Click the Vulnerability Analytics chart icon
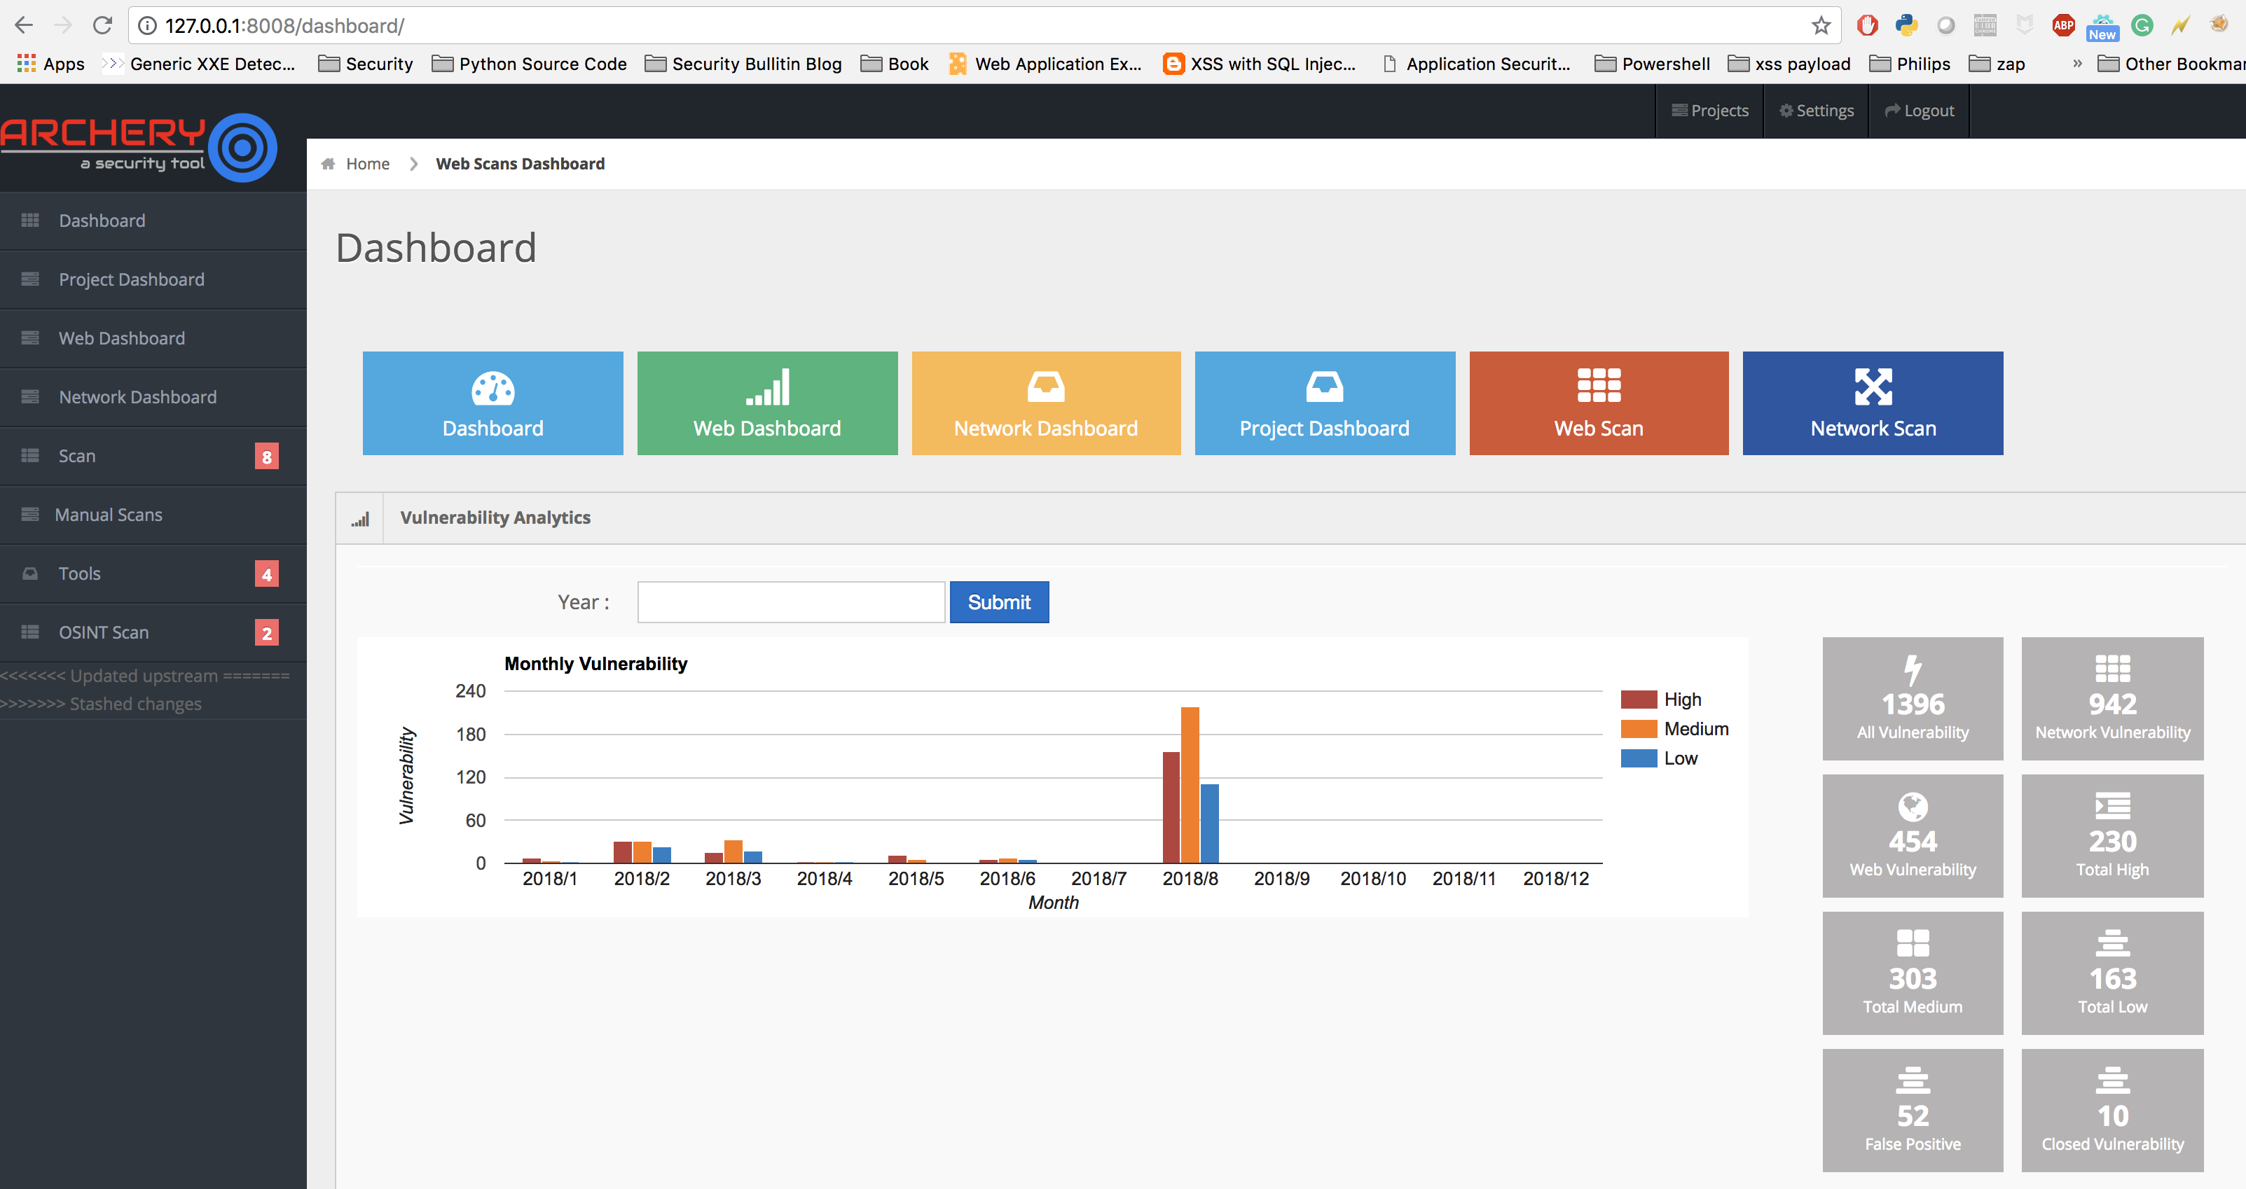 360,520
